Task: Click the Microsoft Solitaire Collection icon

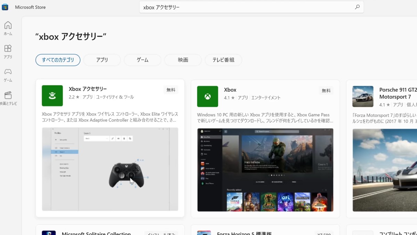Action: [49, 233]
